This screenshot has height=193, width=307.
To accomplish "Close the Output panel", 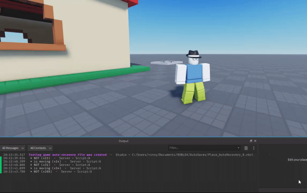I will click(255, 141).
